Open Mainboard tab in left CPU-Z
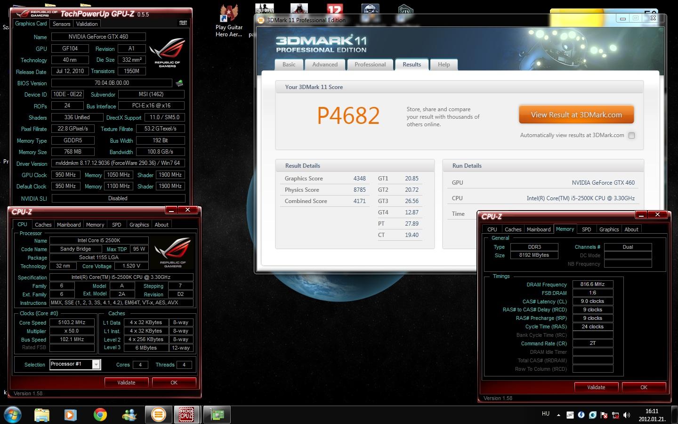The height and width of the screenshot is (424, 678). tap(69, 225)
